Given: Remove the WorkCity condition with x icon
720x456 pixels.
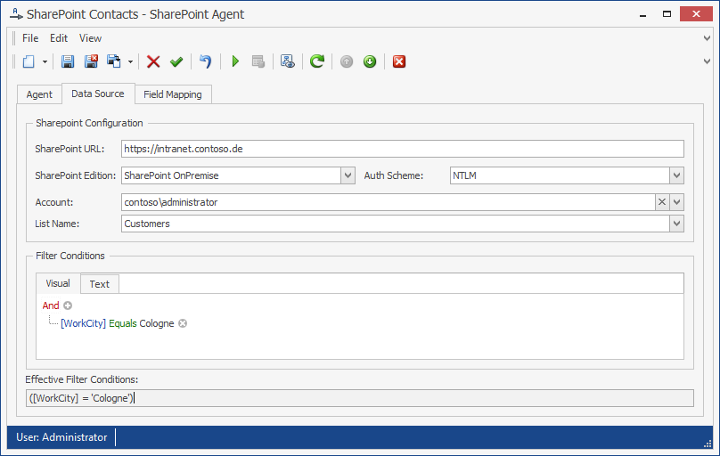Looking at the screenshot, I should pyautogui.click(x=183, y=323).
